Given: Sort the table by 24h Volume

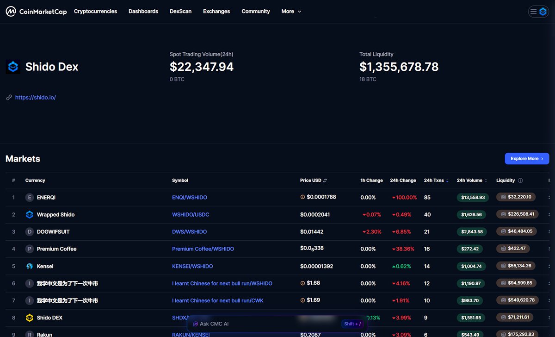Looking at the screenshot, I should point(472,181).
